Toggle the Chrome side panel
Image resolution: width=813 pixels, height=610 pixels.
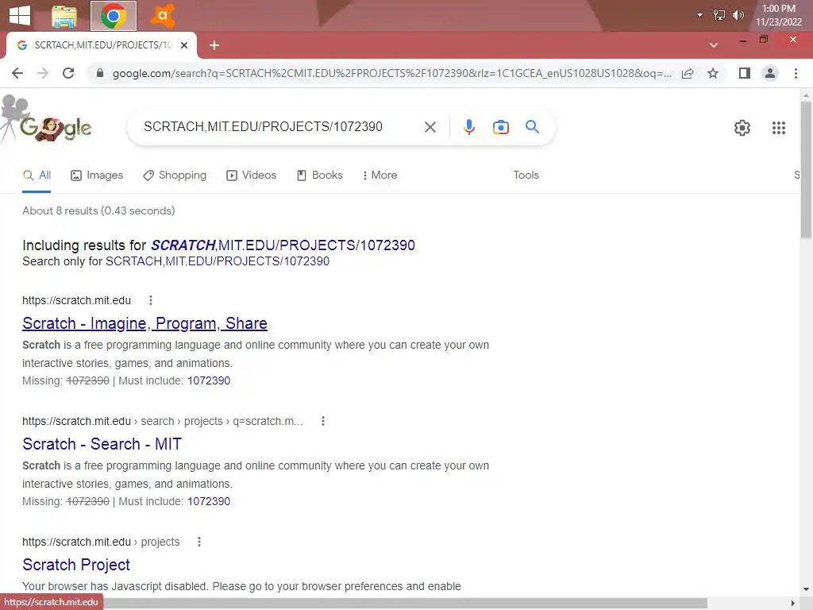click(x=745, y=73)
